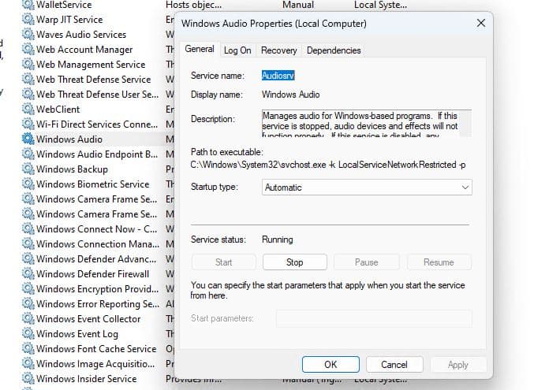The image size is (549, 390).
Task: Select Windows Event Collector in the list
Action: tap(88, 318)
